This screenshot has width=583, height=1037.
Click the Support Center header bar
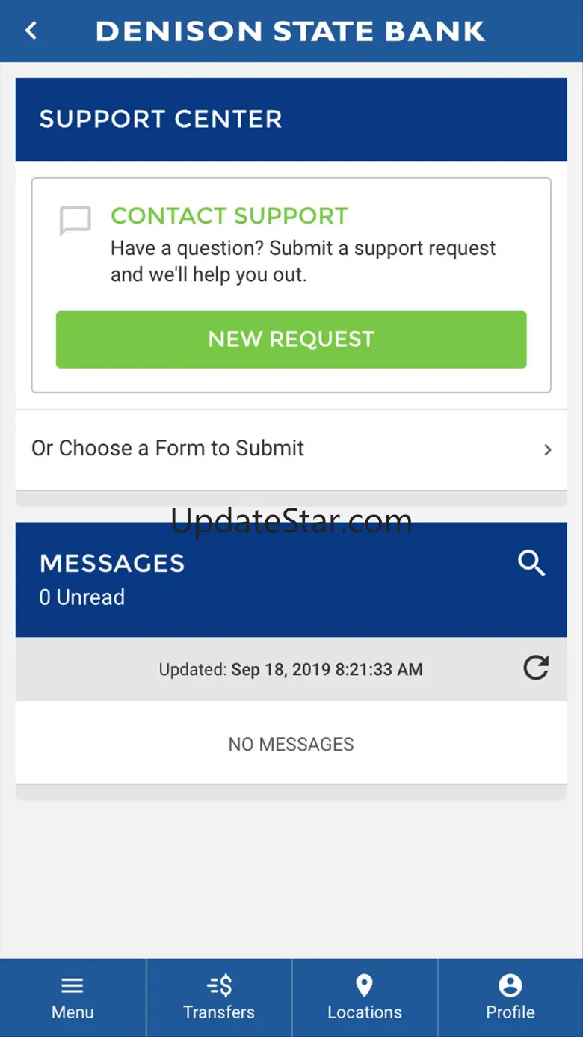tap(291, 120)
